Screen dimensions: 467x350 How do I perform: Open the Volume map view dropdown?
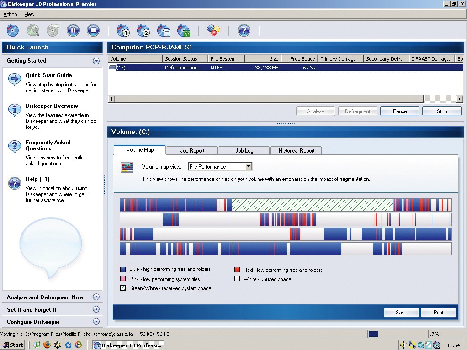click(x=249, y=166)
